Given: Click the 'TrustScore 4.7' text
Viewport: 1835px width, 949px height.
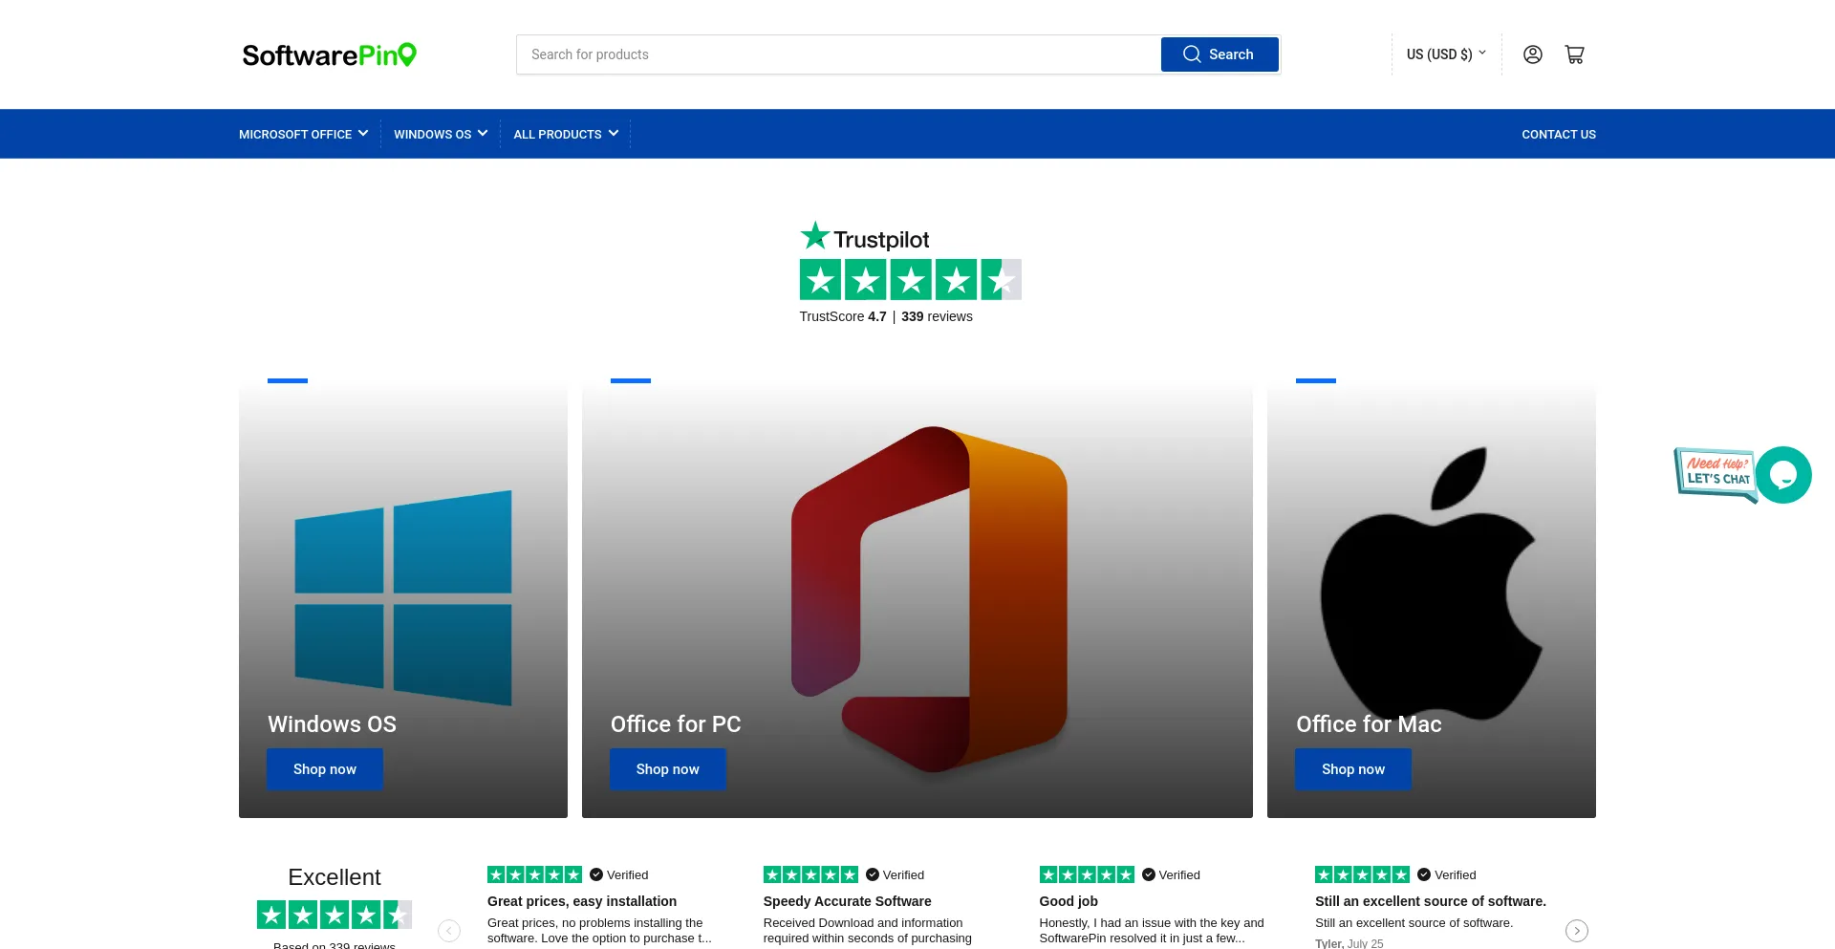Looking at the screenshot, I should pyautogui.click(x=843, y=316).
